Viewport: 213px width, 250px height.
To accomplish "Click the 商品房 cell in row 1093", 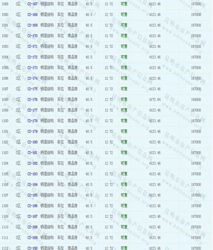I will (72, 46).
